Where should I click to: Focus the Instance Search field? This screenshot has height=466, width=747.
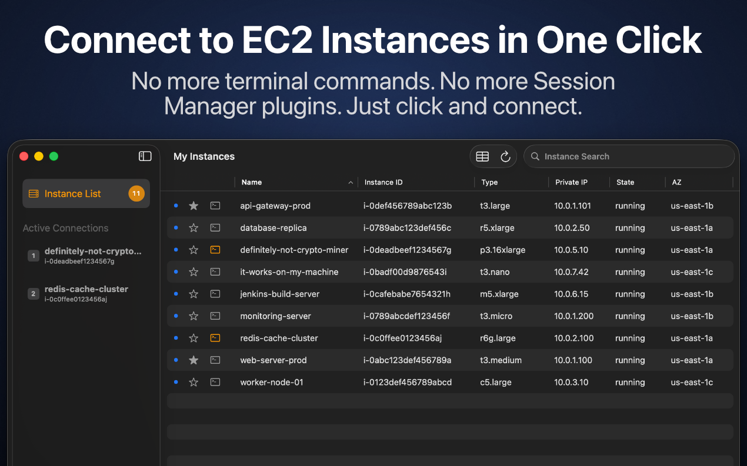coord(629,156)
